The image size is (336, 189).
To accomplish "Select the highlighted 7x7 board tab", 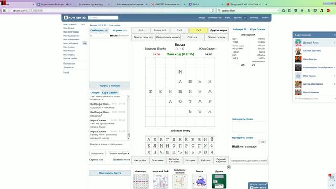I will pos(198,30).
